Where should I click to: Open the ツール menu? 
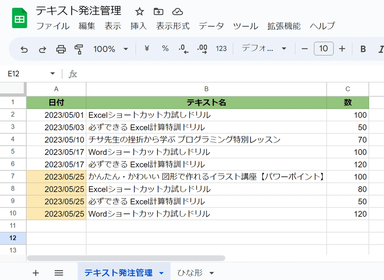click(245, 26)
